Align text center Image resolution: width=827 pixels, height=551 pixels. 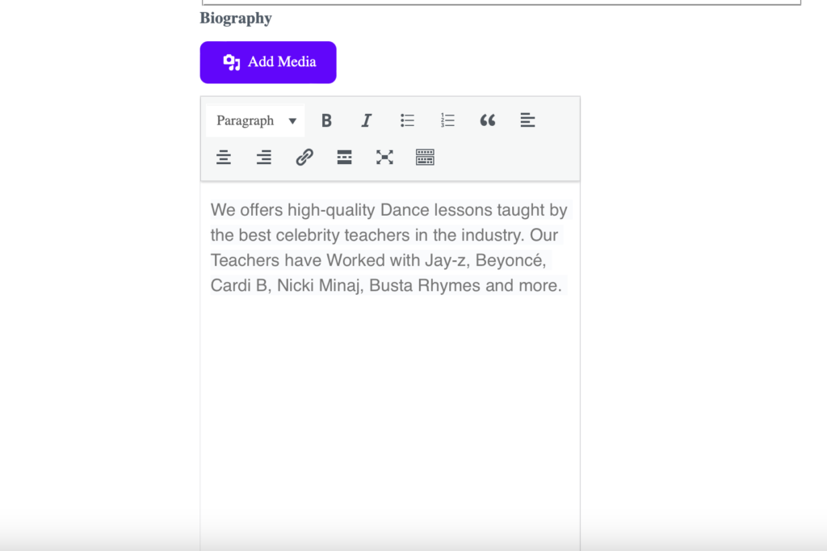(x=224, y=158)
